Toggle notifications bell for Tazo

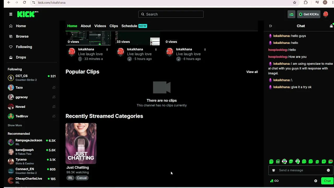(54, 87)
